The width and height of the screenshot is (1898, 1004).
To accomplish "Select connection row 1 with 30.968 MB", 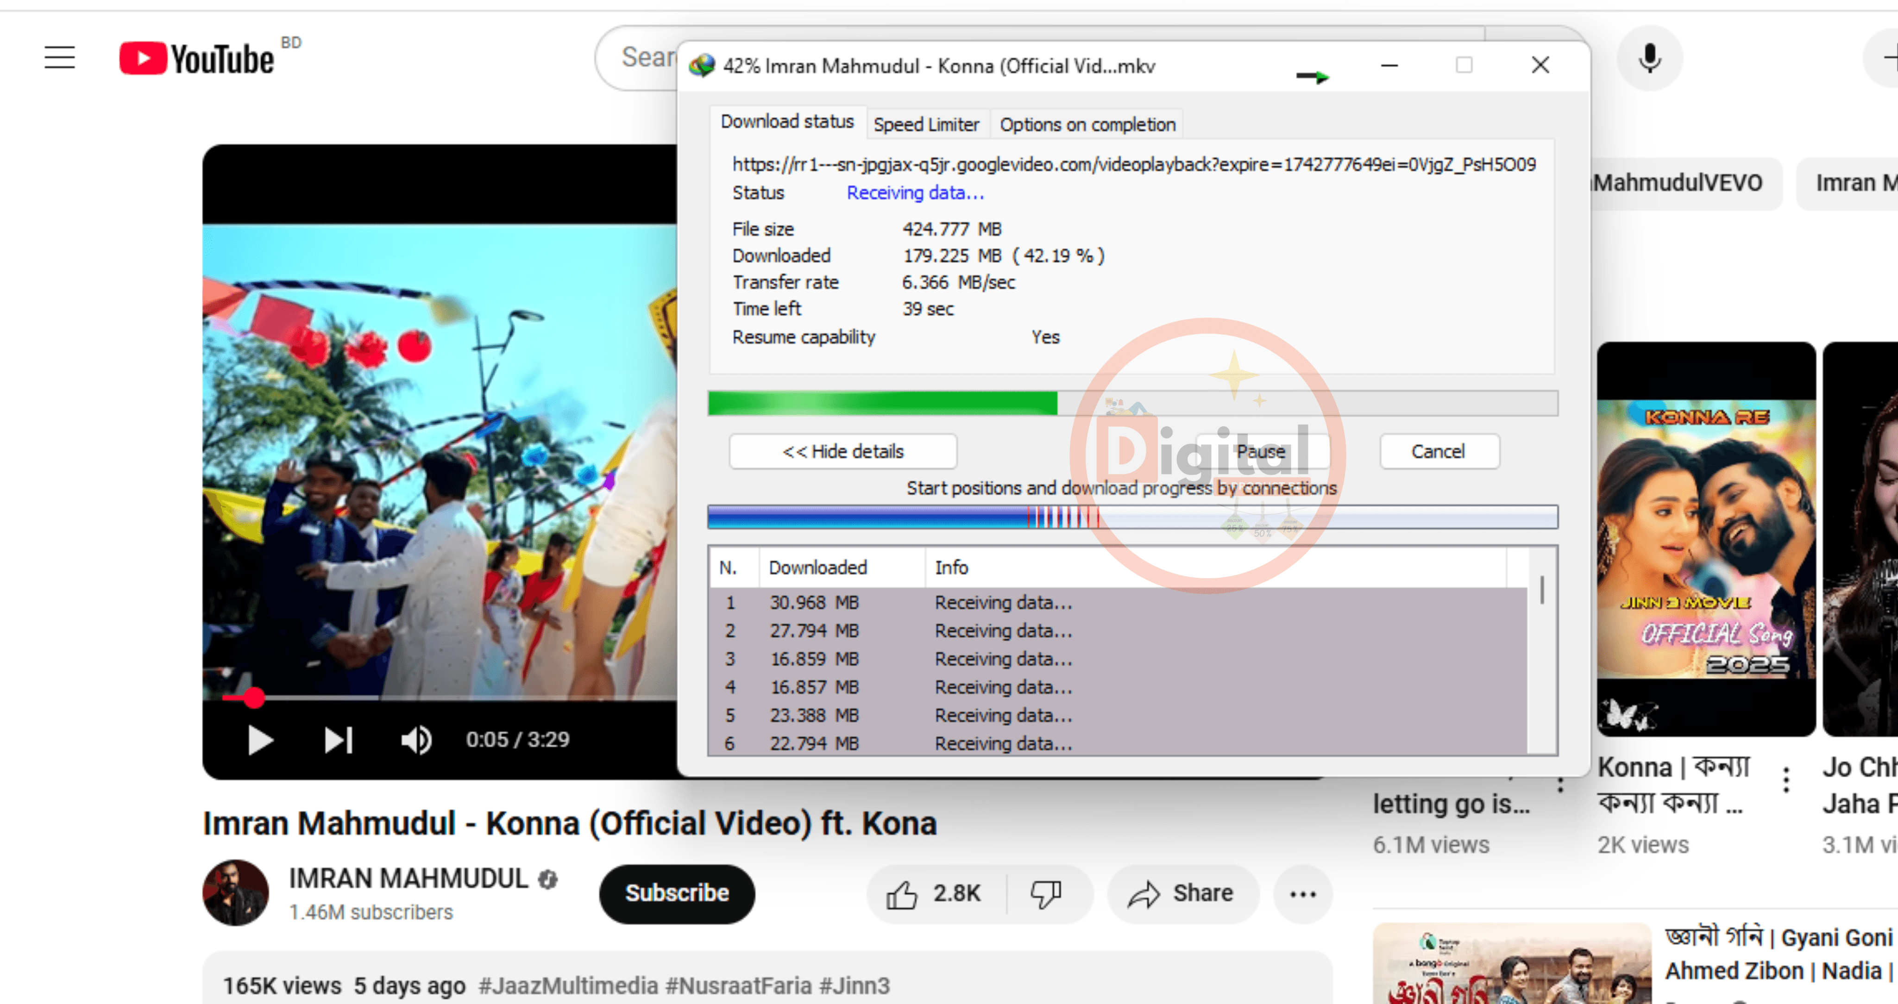I will pos(1118,603).
